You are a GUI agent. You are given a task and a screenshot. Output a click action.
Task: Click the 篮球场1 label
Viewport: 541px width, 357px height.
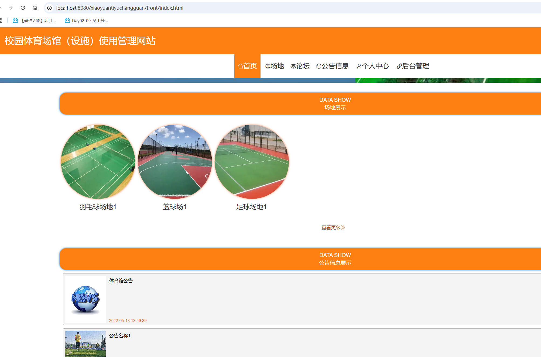pos(175,207)
